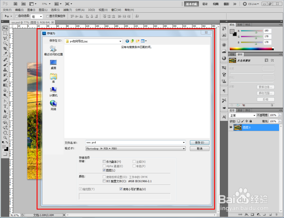Toggle 使用小写扩展名 checkbox
Image resolution: width=284 pixels, height=218 pixels.
point(121,189)
